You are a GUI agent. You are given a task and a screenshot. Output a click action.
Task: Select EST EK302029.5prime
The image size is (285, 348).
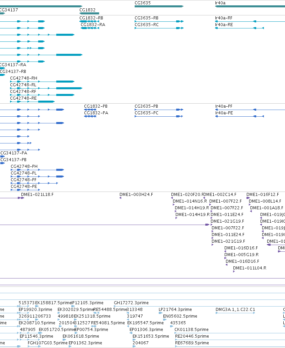coord(76,309)
